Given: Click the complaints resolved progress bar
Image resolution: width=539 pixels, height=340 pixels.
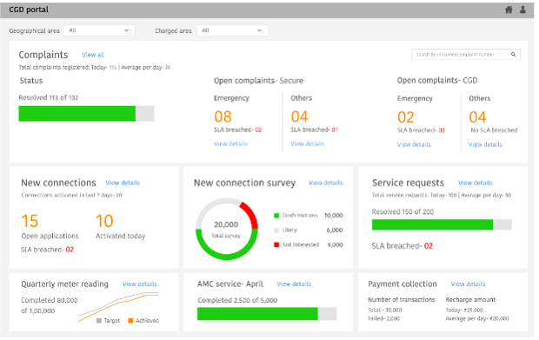Looking at the screenshot, I should (86, 114).
